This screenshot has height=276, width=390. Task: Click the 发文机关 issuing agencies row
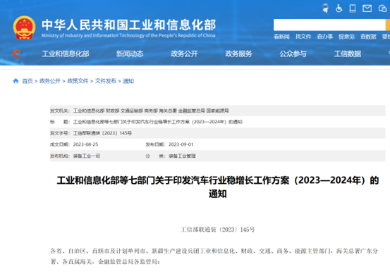[x=218, y=111]
